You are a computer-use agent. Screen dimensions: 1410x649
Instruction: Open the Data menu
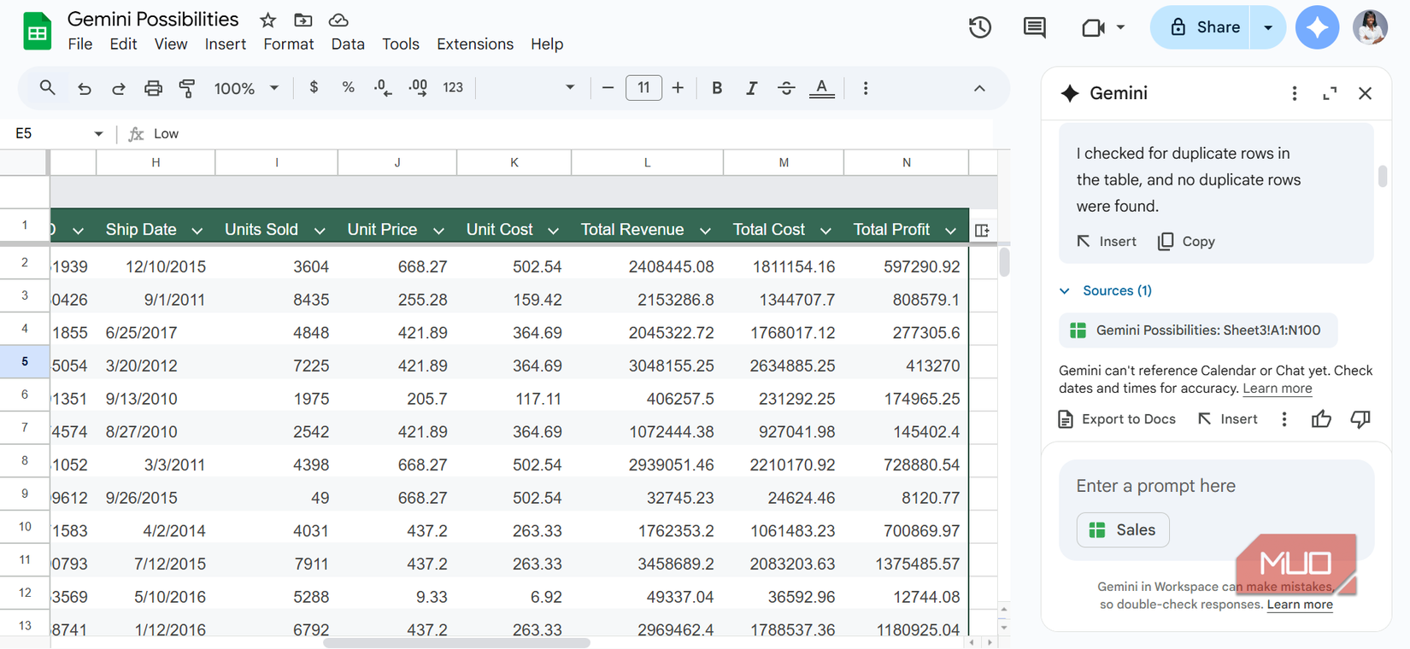pyautogui.click(x=348, y=44)
